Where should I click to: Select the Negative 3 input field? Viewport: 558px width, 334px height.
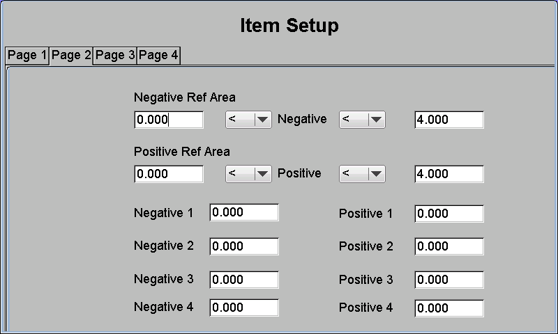(244, 280)
